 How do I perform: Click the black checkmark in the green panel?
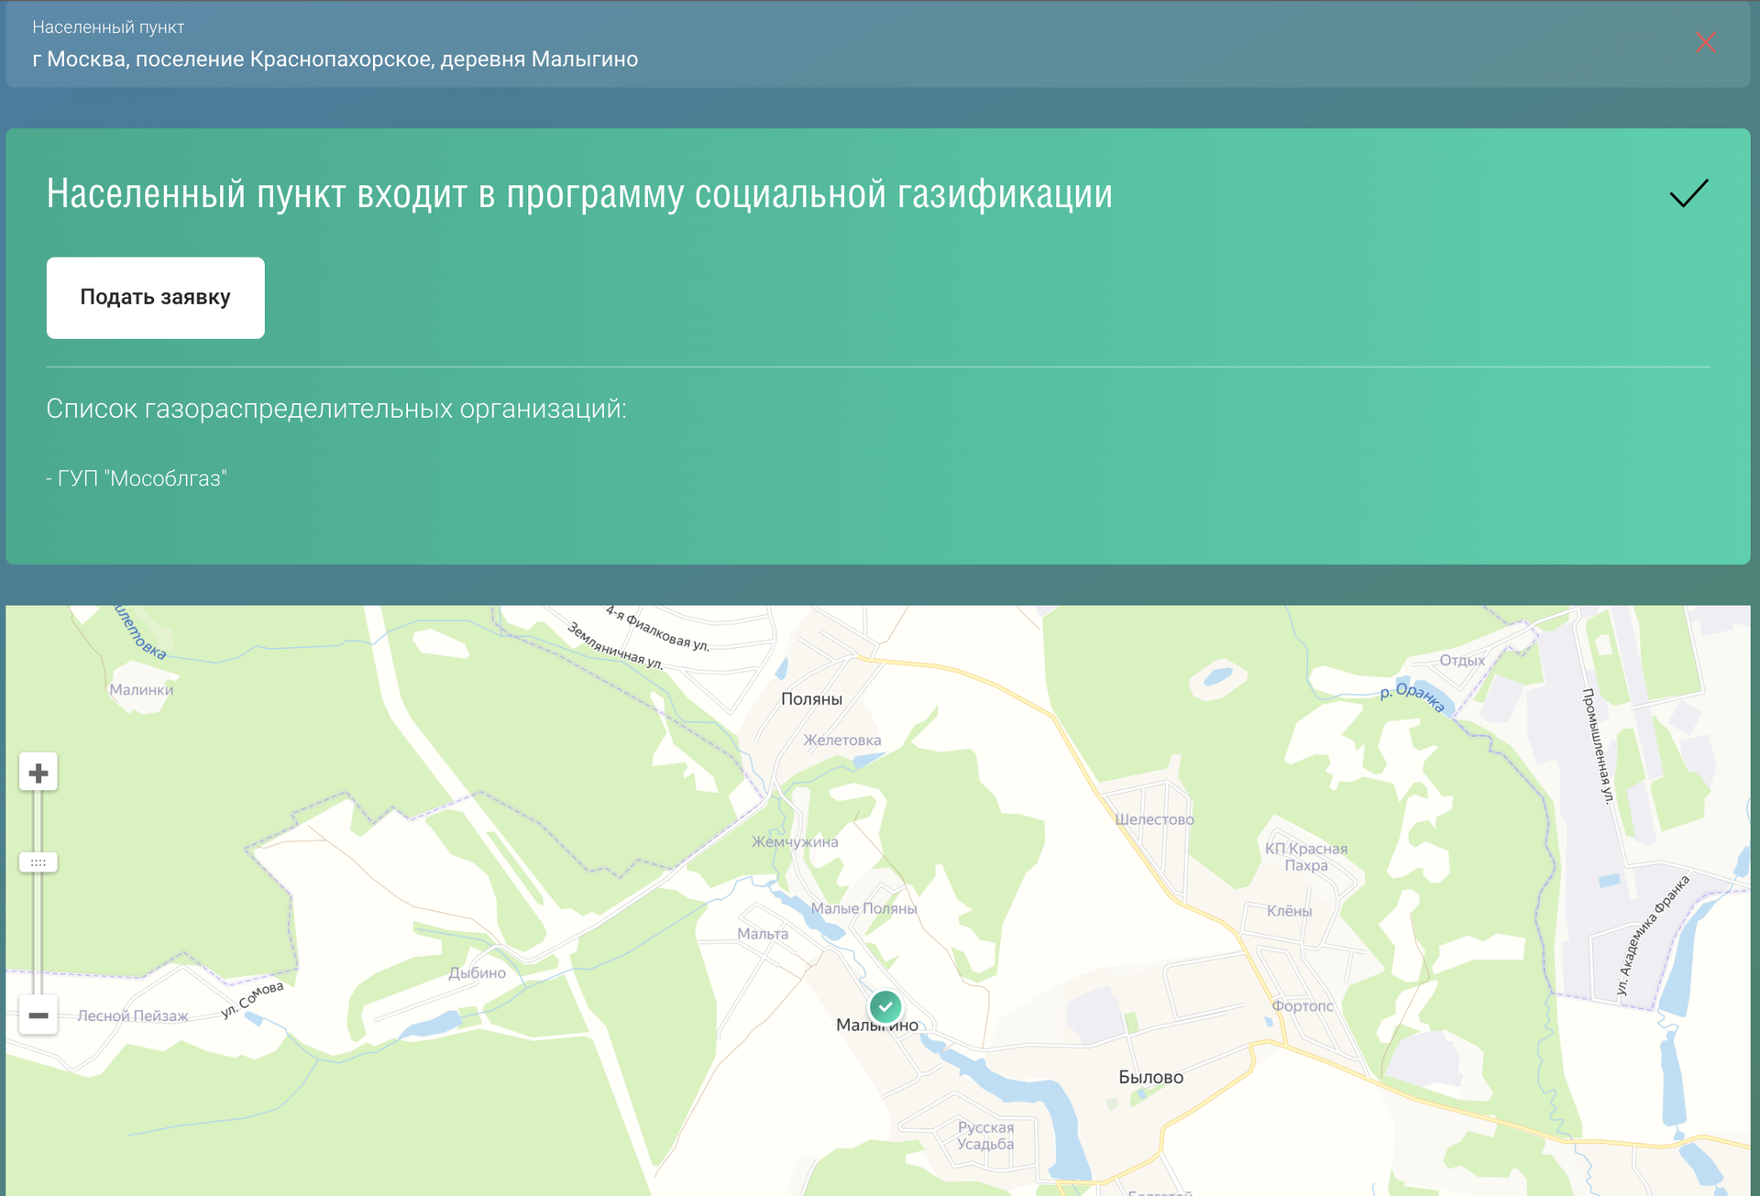[x=1688, y=193]
